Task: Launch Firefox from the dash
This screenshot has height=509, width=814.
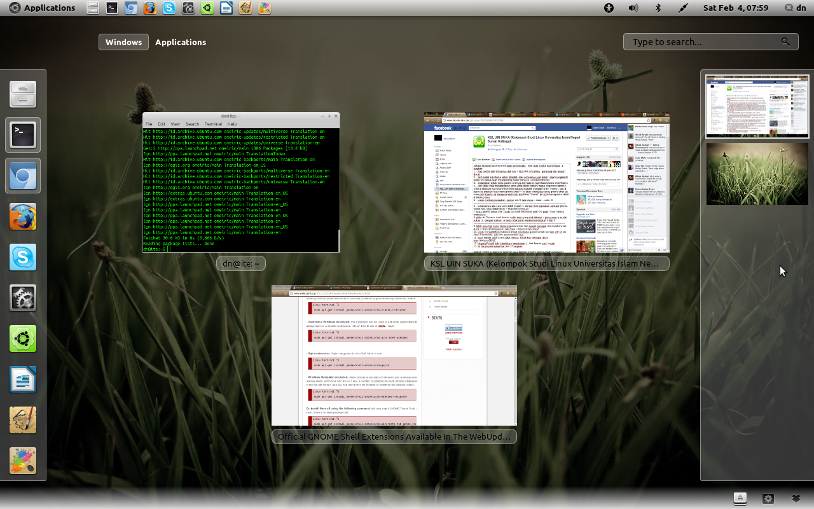Action: 23,216
